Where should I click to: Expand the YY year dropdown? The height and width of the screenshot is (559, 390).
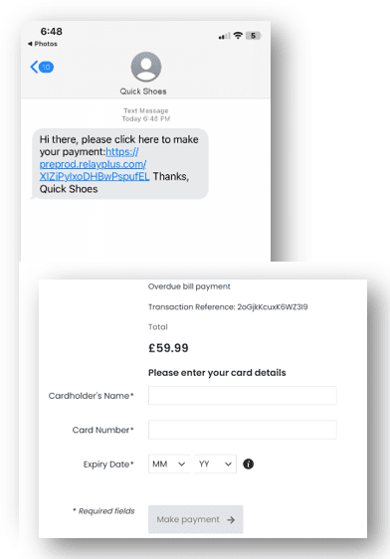(x=215, y=464)
